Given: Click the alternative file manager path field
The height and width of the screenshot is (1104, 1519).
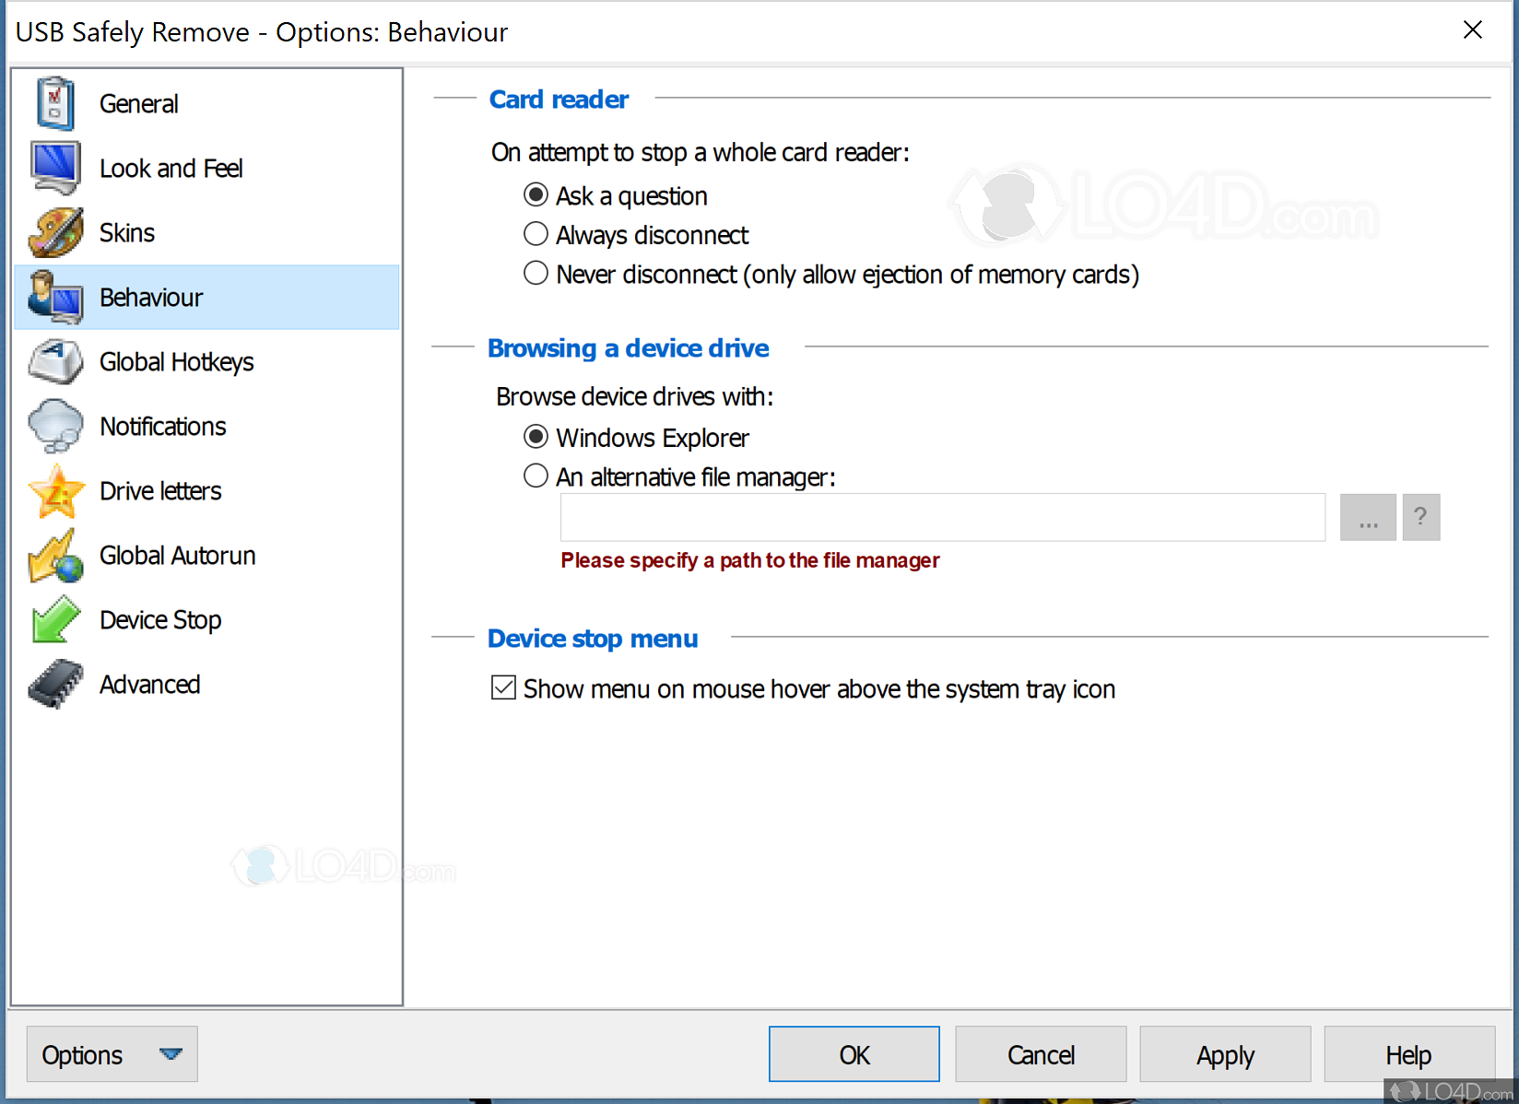Looking at the screenshot, I should (942, 517).
